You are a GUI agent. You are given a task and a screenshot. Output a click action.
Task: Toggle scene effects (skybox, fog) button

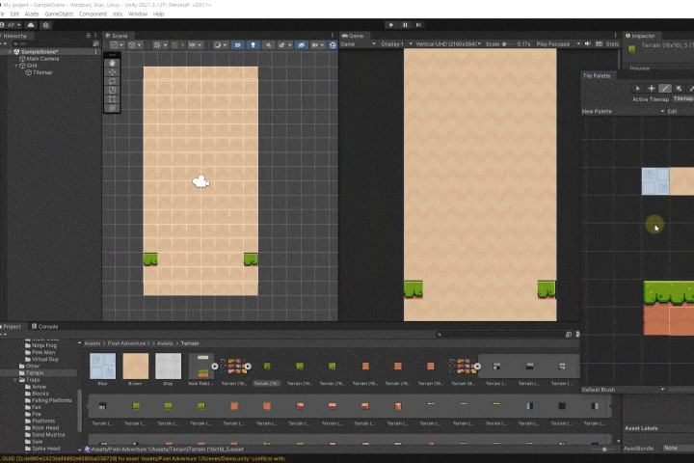click(x=281, y=44)
